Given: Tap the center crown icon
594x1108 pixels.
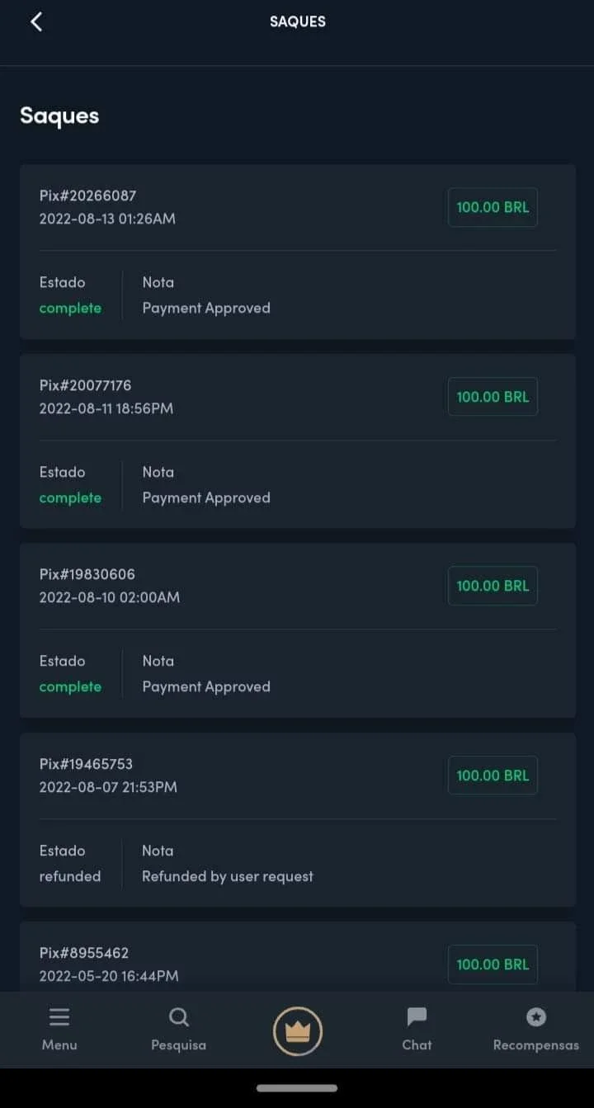Looking at the screenshot, I should 298,1031.
